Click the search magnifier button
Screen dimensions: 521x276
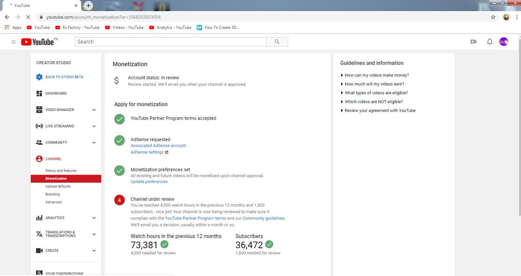277,42
